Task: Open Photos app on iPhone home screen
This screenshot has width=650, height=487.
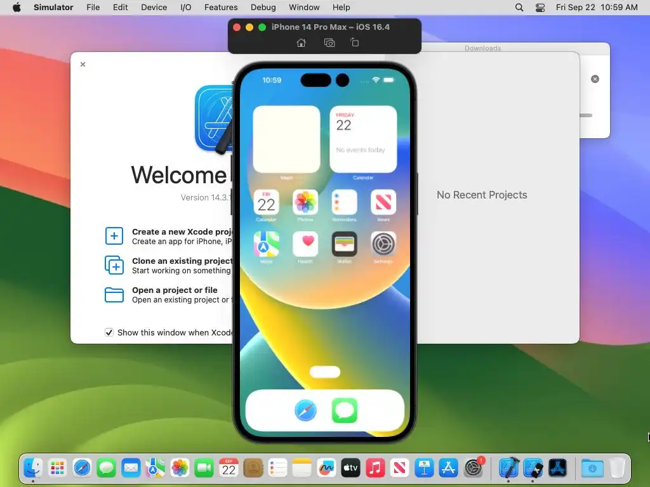Action: click(x=305, y=202)
